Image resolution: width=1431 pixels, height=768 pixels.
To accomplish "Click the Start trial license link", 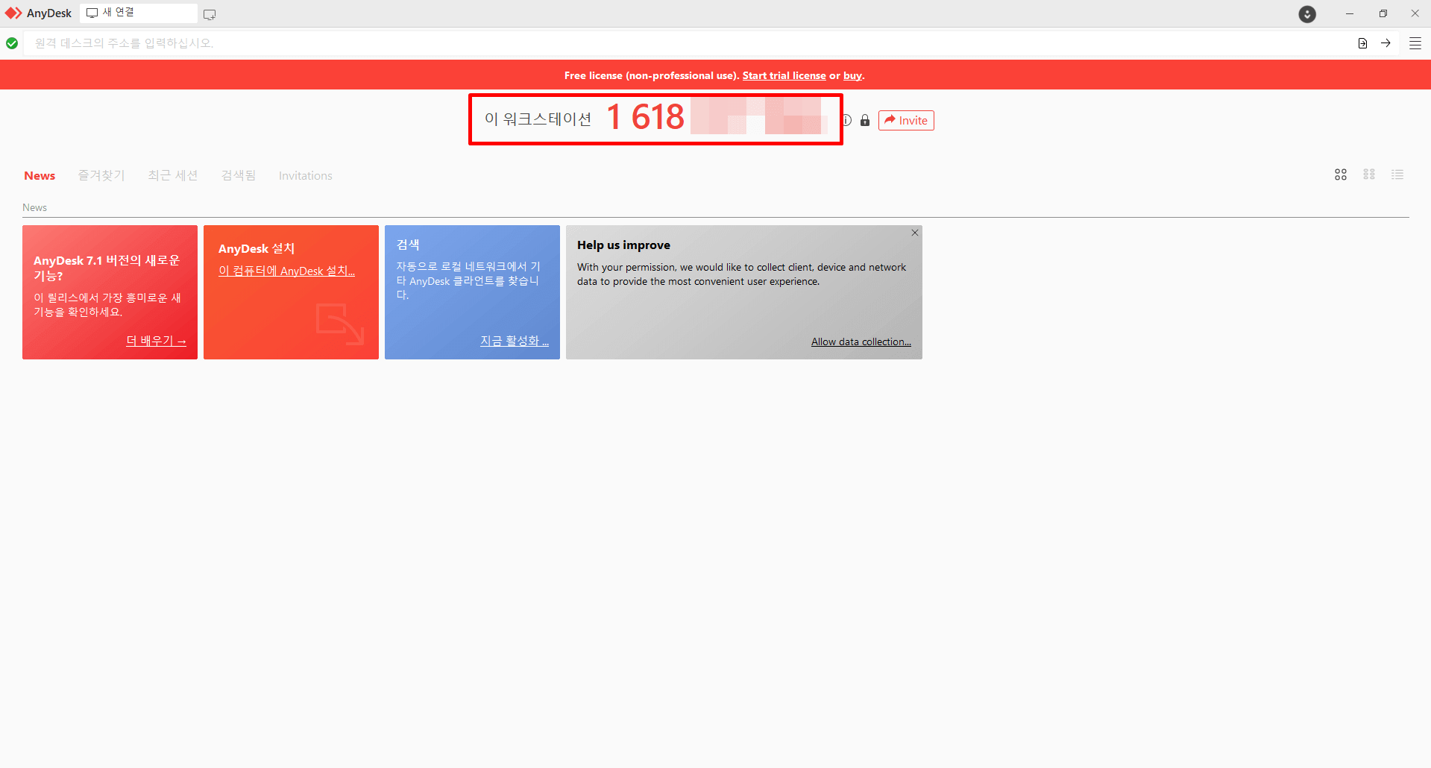I will [784, 75].
